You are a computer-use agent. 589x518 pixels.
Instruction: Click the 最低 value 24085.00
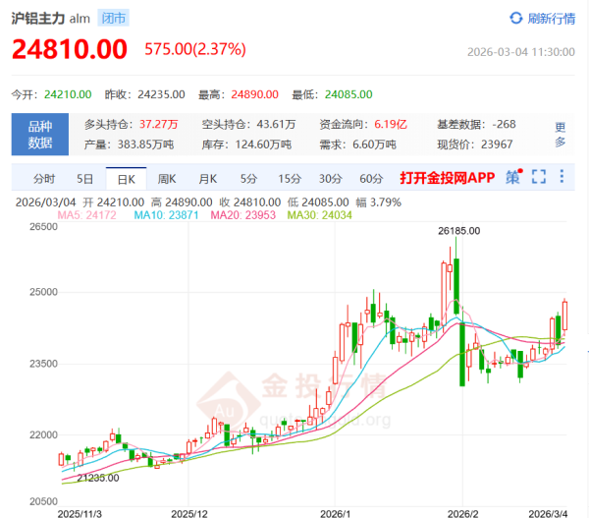[x=348, y=94]
